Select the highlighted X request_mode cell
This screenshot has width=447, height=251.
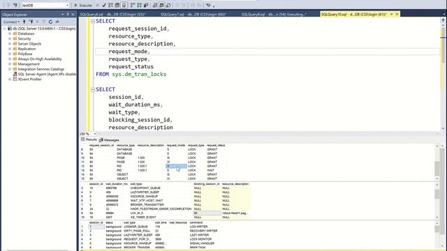[176, 166]
